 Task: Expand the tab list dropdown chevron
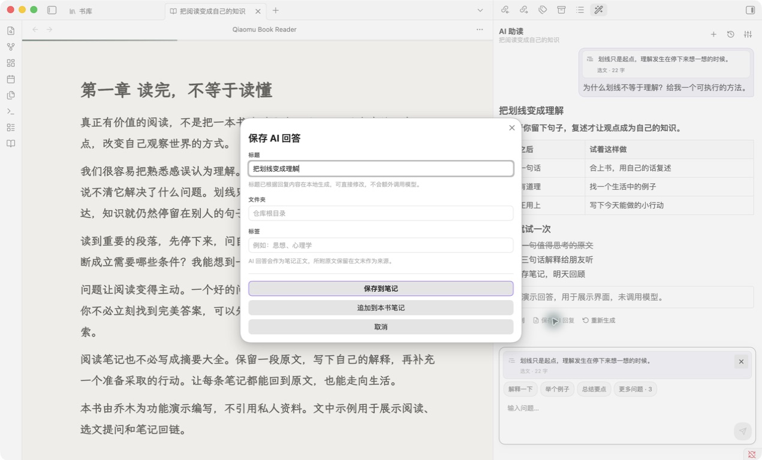pyautogui.click(x=480, y=10)
